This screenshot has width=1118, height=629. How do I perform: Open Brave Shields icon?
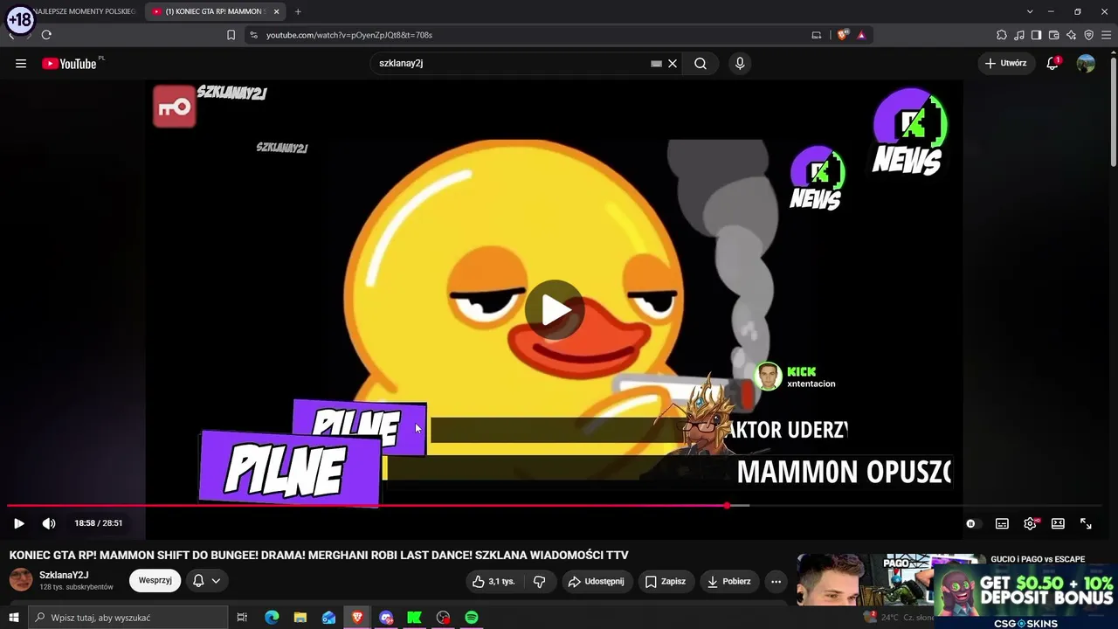click(843, 35)
